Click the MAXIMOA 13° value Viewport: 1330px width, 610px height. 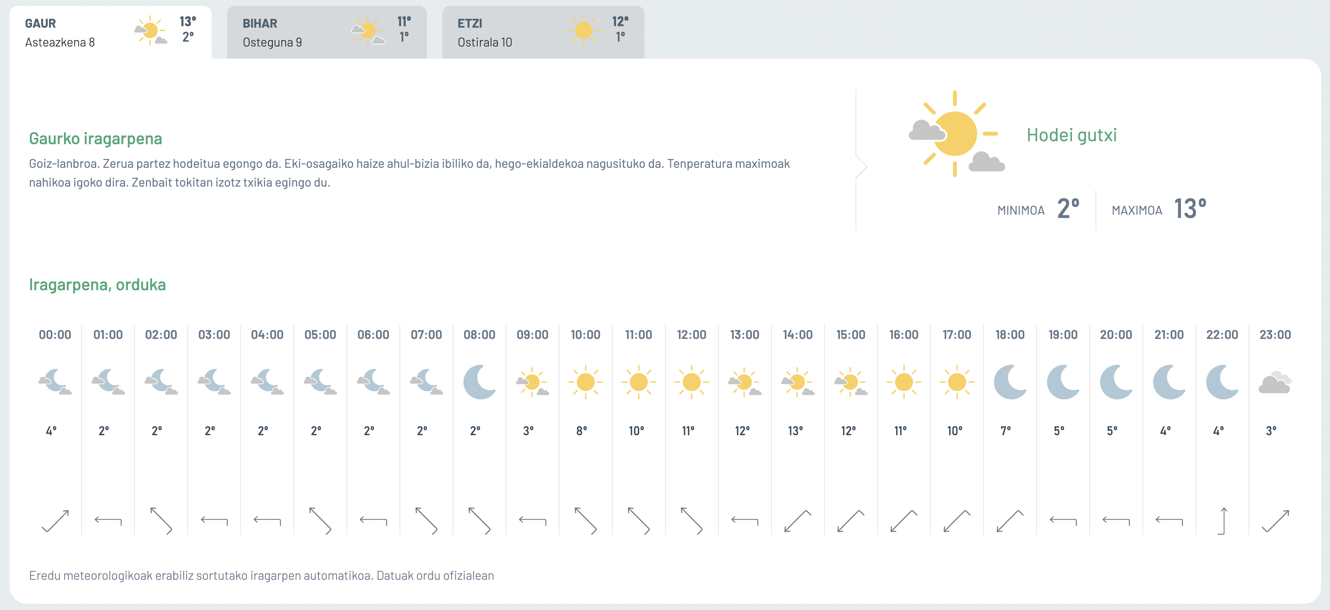[1190, 209]
